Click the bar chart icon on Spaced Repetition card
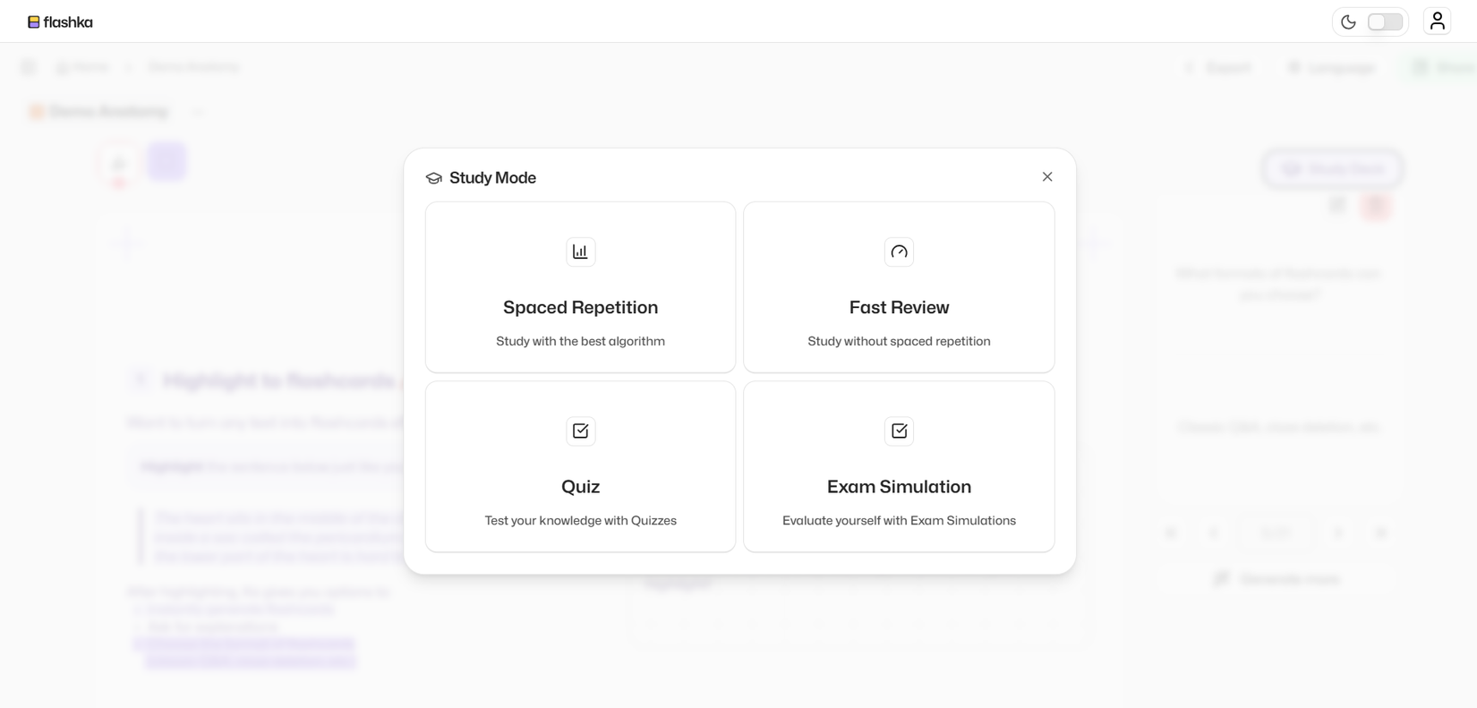 (580, 252)
